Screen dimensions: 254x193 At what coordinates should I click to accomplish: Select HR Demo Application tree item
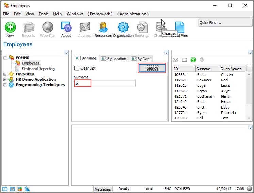36,79
